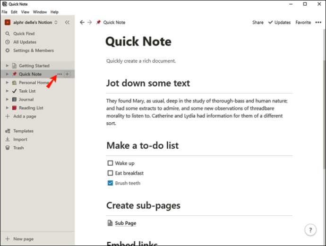326x246 pixels.
Task: Click the 'Jot down some text' heading
Action: [x=148, y=83]
